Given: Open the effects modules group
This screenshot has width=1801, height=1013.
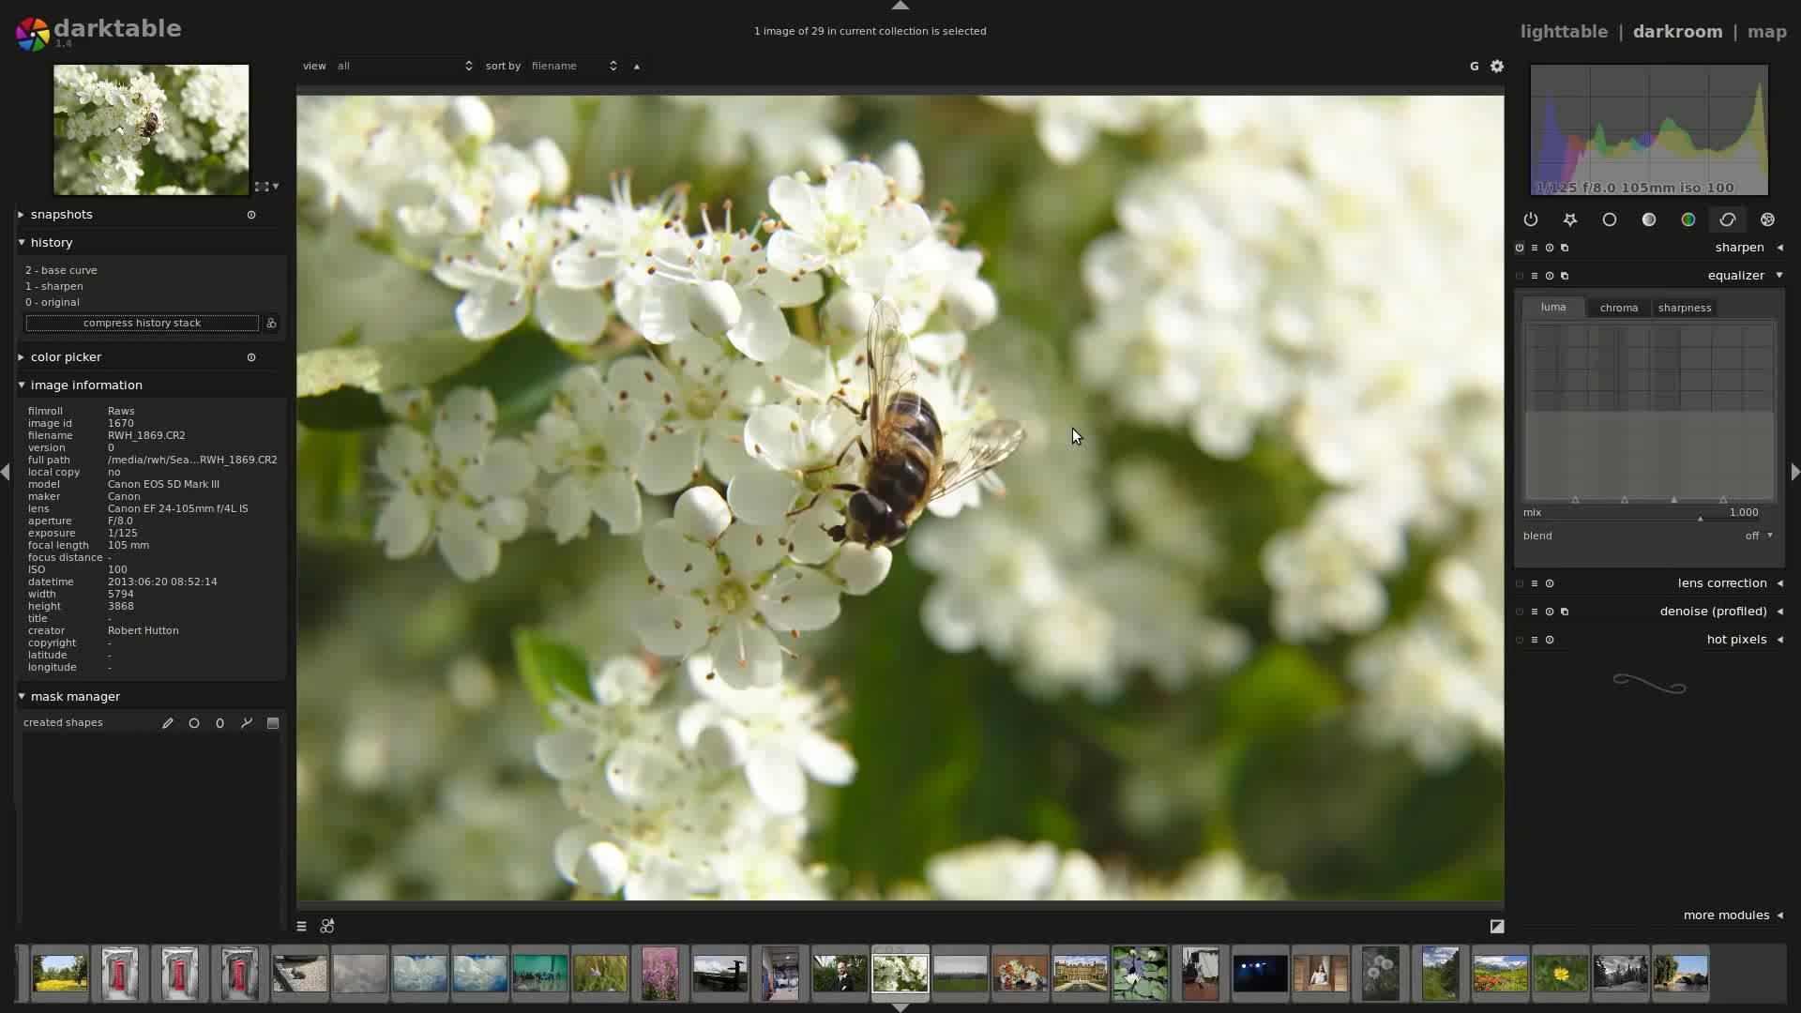Looking at the screenshot, I should coord(1767,219).
